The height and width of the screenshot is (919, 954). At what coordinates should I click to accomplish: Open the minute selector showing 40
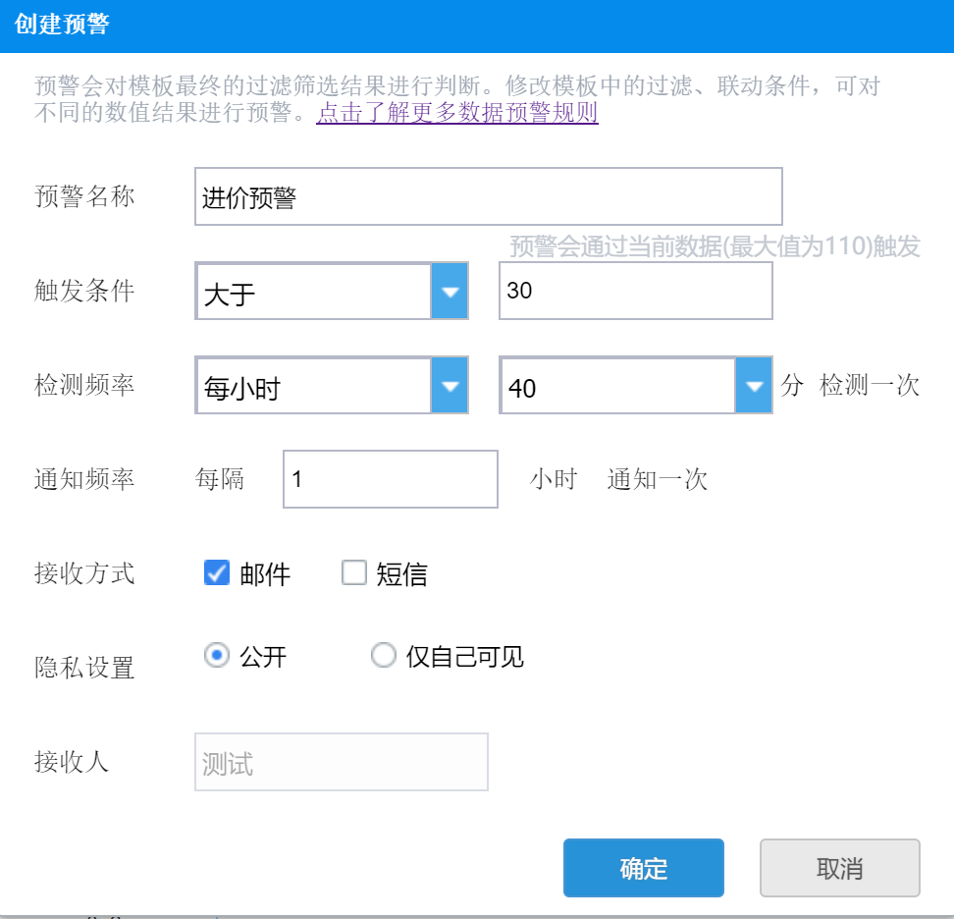[x=618, y=387]
